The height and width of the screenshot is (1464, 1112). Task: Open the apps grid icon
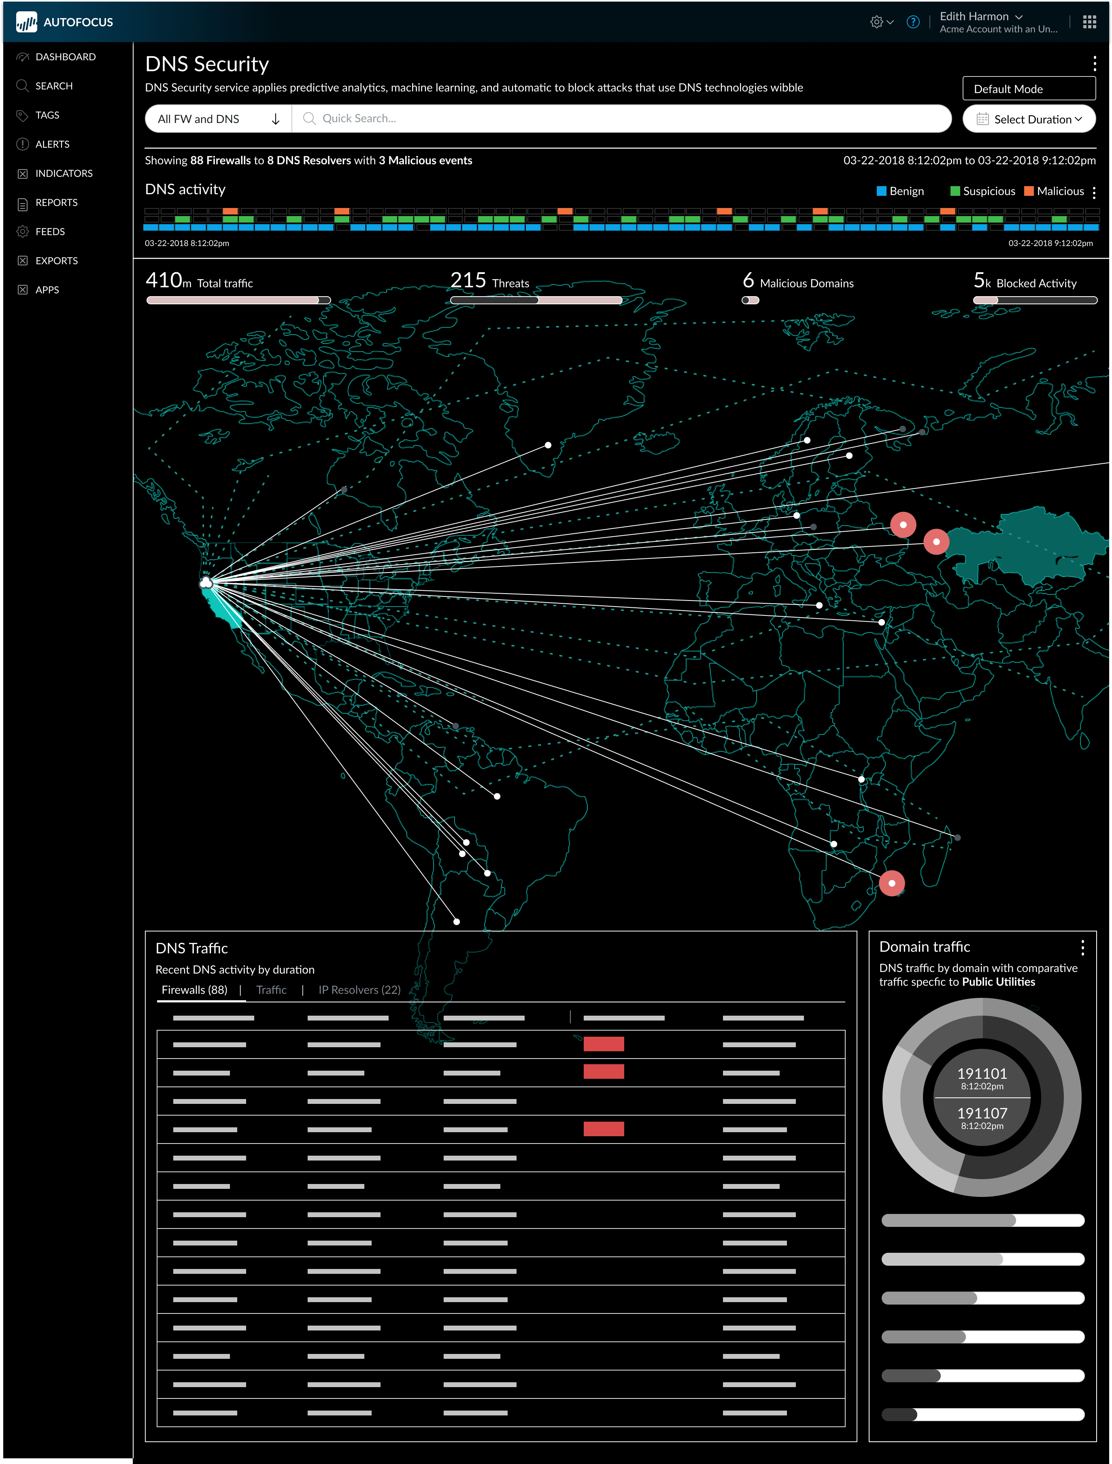tap(1089, 22)
